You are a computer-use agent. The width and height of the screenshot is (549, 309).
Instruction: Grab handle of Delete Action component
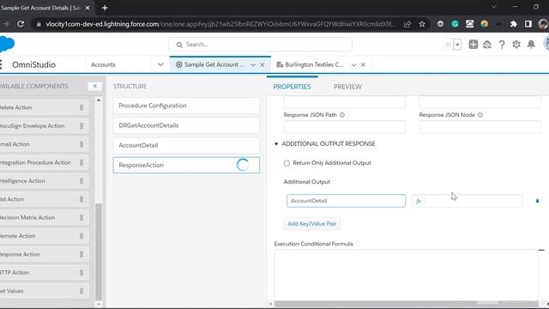click(81, 107)
